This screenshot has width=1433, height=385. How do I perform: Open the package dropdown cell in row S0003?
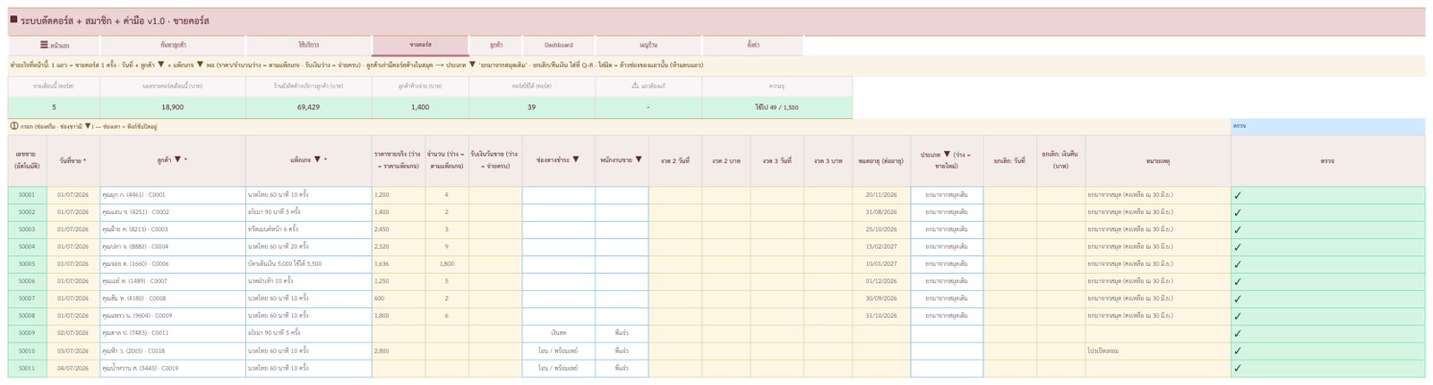pos(309,229)
